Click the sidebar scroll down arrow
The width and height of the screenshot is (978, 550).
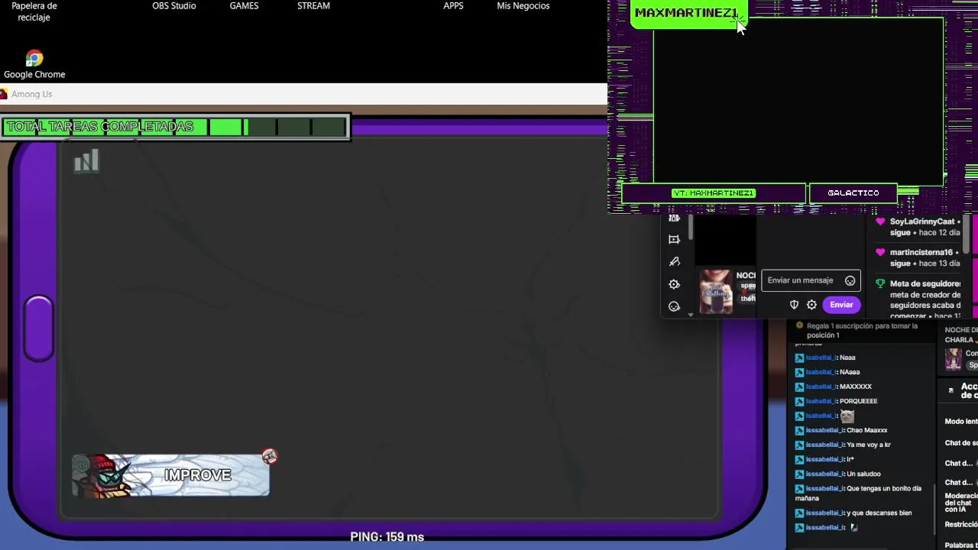[690, 315]
